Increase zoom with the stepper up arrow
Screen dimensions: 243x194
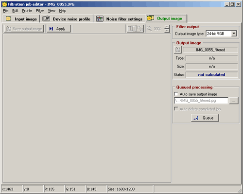(x=167, y=27)
